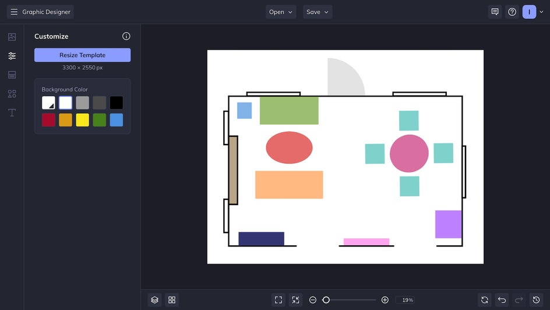Click the collapse to actual size icon
The width and height of the screenshot is (550, 310).
click(x=296, y=300)
